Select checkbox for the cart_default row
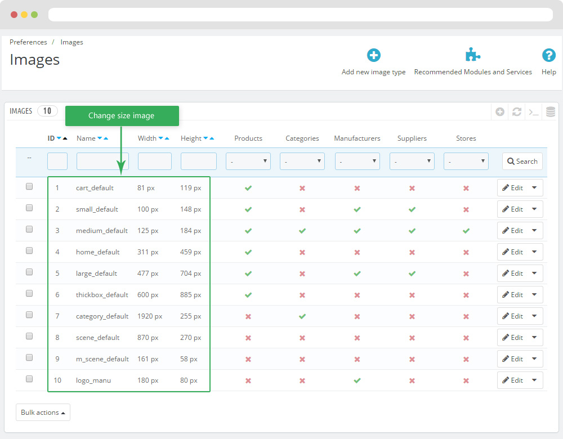Image resolution: width=563 pixels, height=439 pixels. (29, 187)
